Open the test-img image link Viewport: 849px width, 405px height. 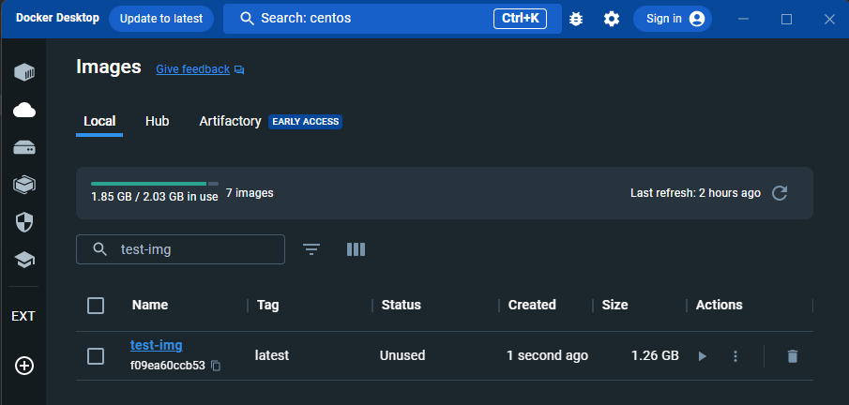pos(157,345)
